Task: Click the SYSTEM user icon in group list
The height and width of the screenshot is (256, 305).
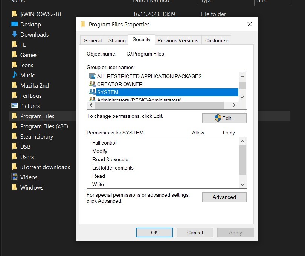Action: pos(92,92)
